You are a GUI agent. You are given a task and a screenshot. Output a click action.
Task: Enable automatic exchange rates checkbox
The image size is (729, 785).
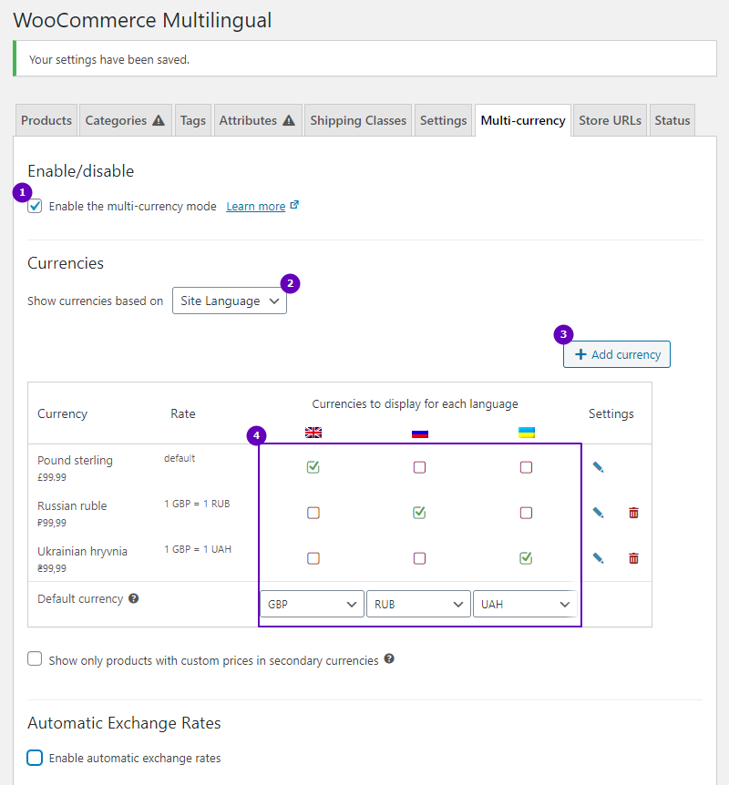coord(35,758)
